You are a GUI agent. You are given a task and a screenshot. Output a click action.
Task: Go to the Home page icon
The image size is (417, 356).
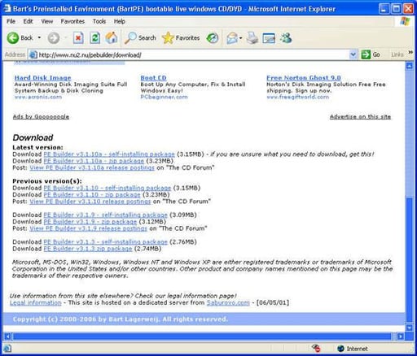[x=112, y=37]
